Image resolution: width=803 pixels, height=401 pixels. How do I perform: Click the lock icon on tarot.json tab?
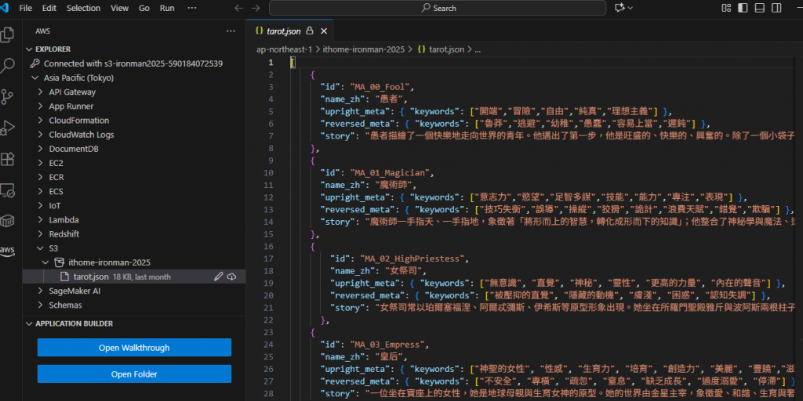[309, 31]
